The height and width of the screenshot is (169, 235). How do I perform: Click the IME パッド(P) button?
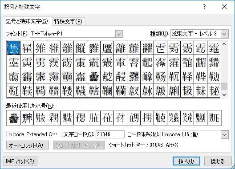[x=20, y=161]
